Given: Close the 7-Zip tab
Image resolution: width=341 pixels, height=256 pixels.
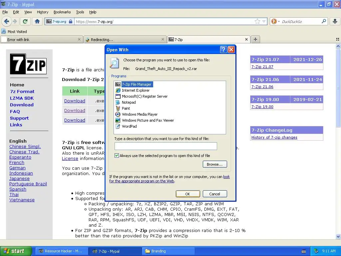Looking at the screenshot, I should click(x=246, y=39).
